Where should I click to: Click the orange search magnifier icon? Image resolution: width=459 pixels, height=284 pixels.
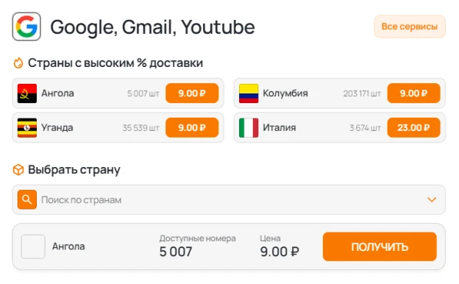(27, 199)
